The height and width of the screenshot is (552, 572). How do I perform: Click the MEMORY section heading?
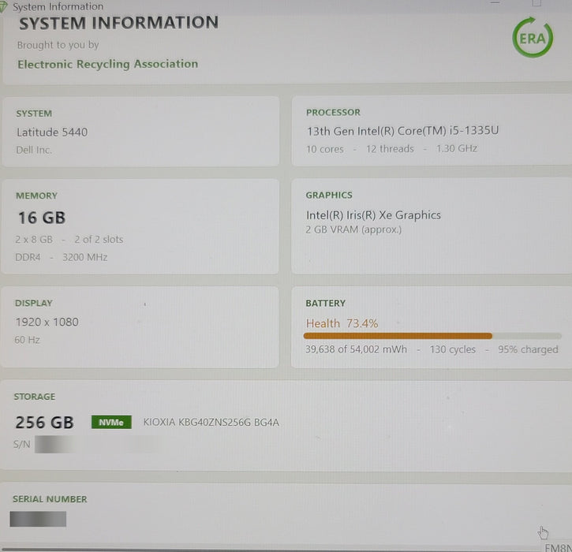click(x=36, y=196)
